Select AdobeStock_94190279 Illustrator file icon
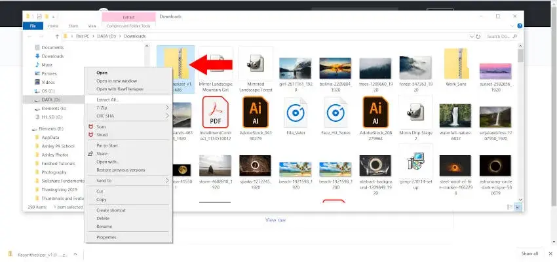 255,112
